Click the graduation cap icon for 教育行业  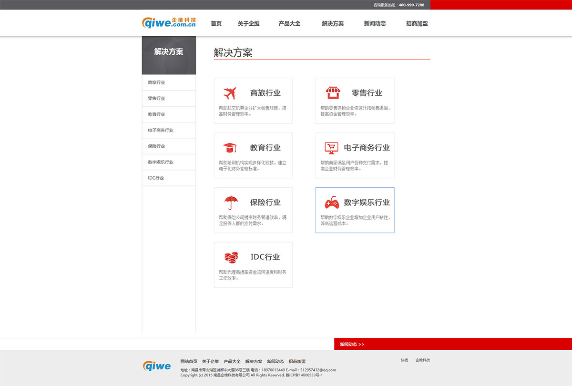230,148
